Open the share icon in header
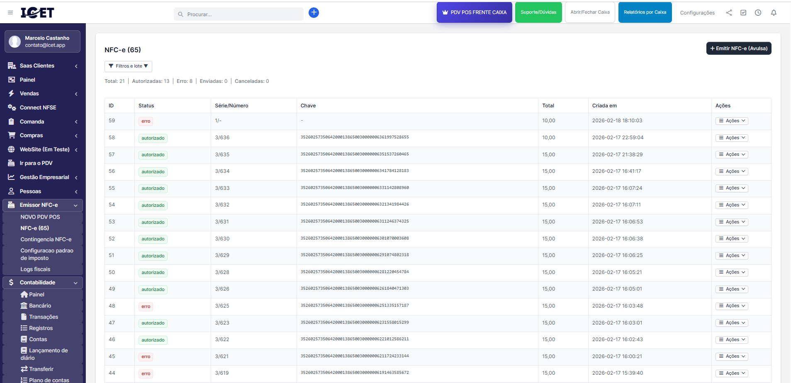 [x=729, y=13]
